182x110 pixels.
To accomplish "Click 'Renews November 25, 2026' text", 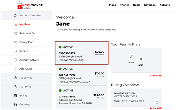I will (x=75, y=103).
